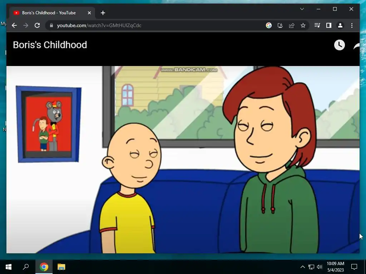Close the Chrome window
This screenshot has height=274, width=366.
(x=351, y=9)
